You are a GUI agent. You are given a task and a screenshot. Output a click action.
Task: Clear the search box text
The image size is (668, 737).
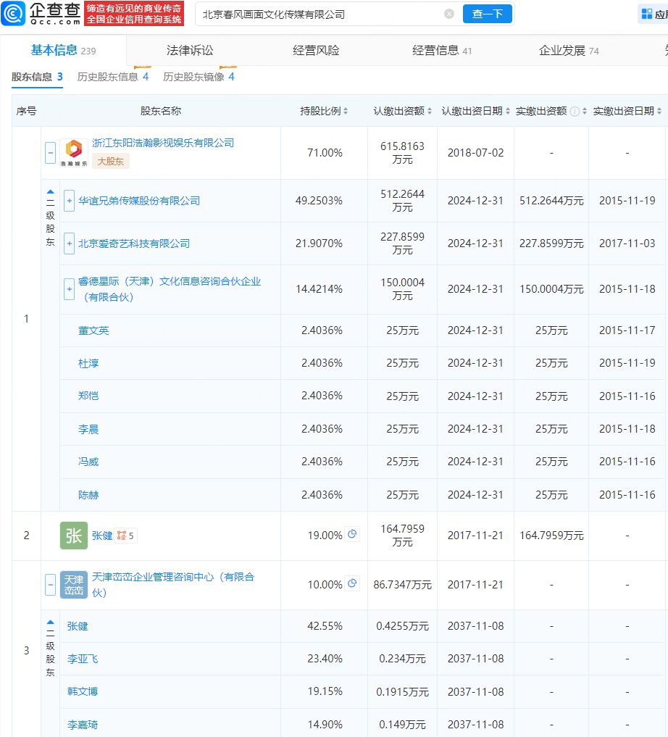449,14
